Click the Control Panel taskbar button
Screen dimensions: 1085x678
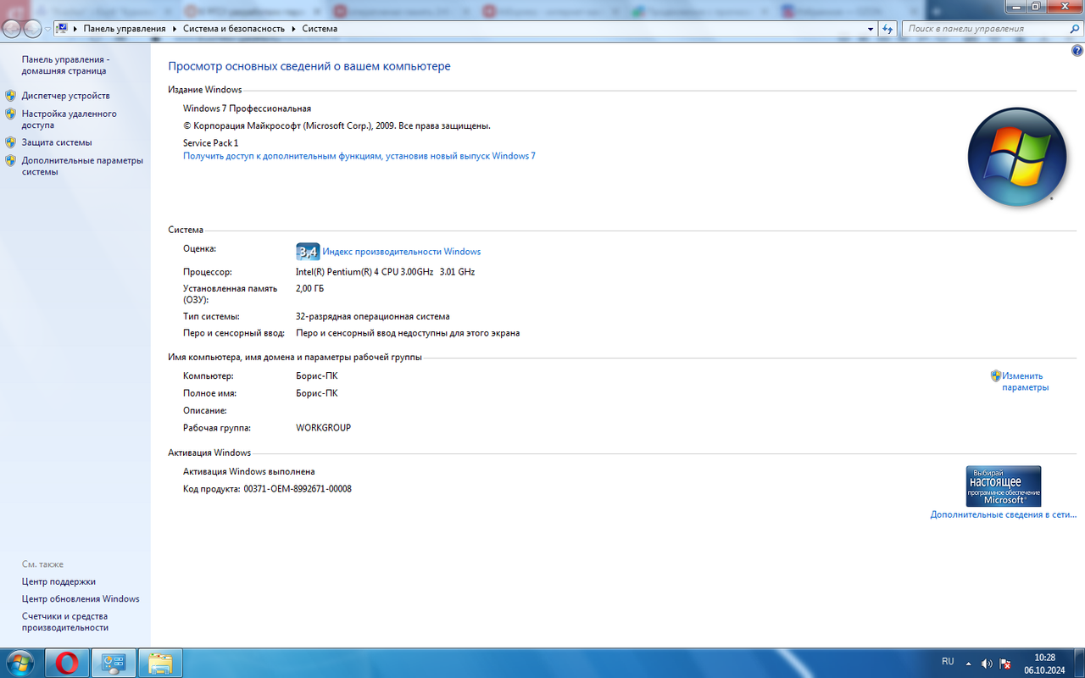(114, 663)
